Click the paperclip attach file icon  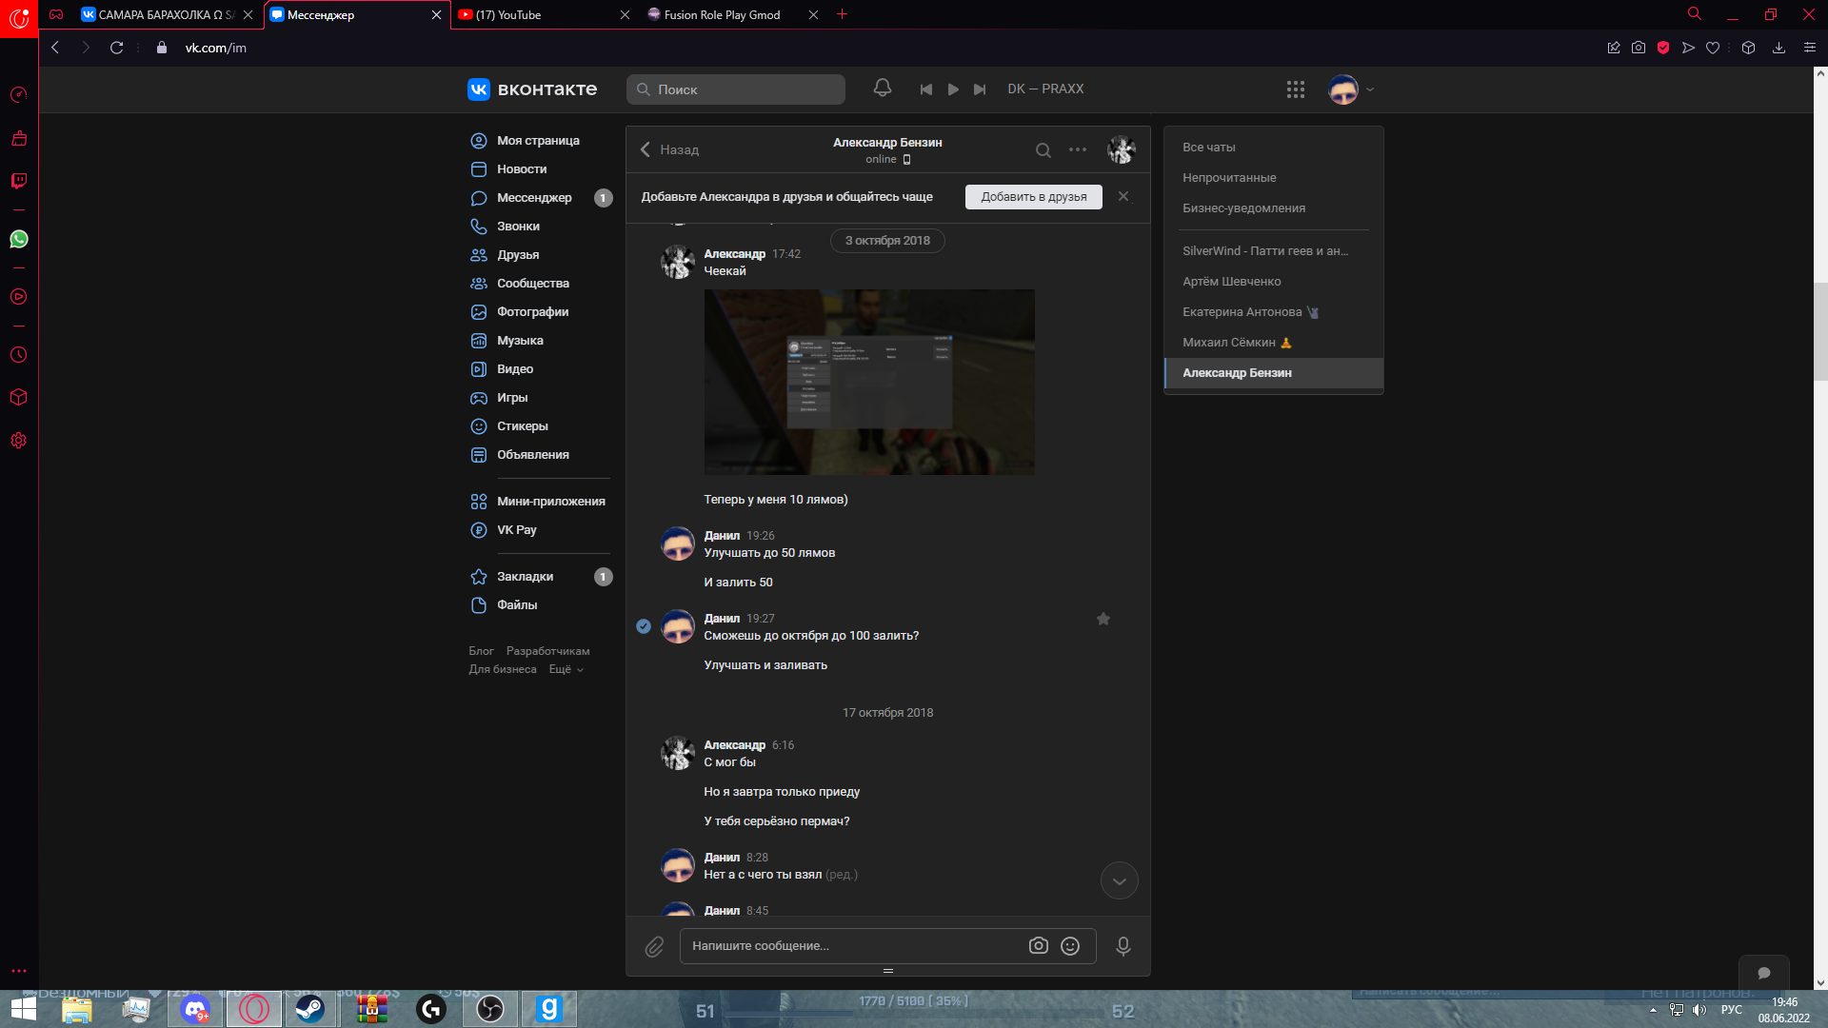pos(654,946)
